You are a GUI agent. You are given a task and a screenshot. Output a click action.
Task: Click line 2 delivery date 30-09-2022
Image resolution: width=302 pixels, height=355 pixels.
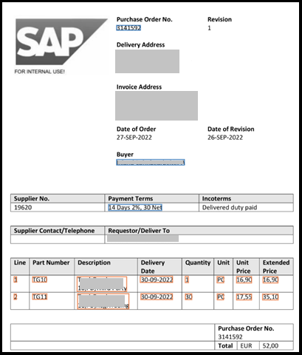point(157,297)
